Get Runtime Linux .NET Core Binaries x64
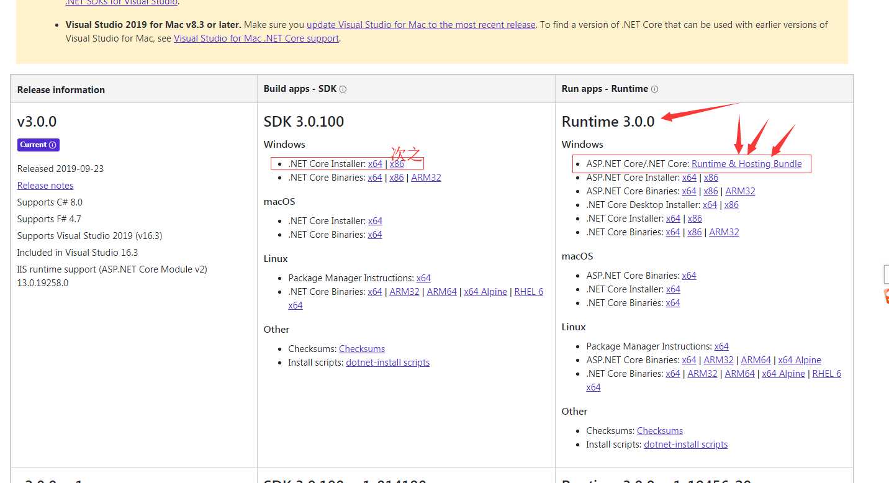Viewport: 889px width, 483px height. [673, 374]
